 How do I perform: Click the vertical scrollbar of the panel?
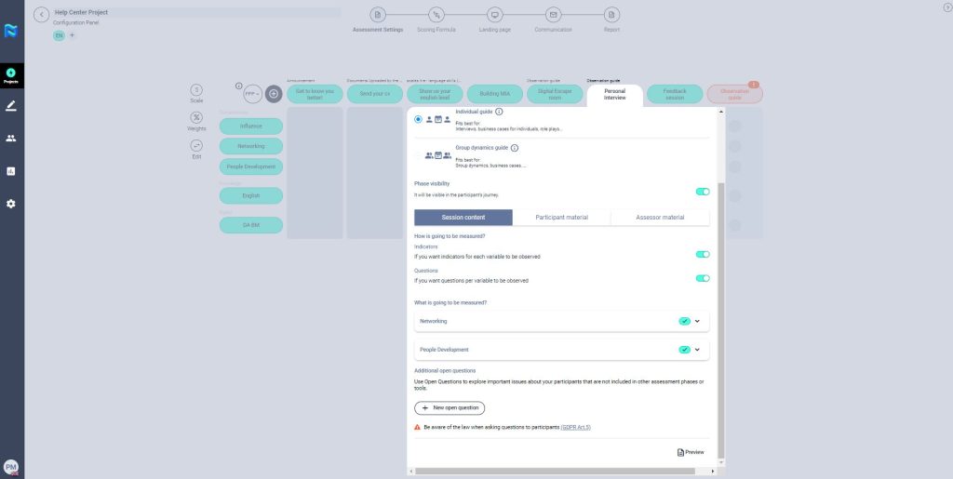click(x=721, y=279)
